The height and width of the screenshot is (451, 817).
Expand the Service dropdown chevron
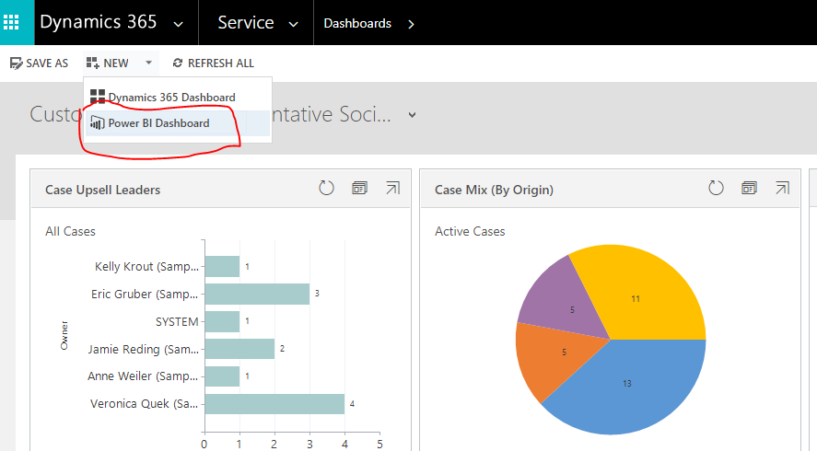tap(293, 24)
